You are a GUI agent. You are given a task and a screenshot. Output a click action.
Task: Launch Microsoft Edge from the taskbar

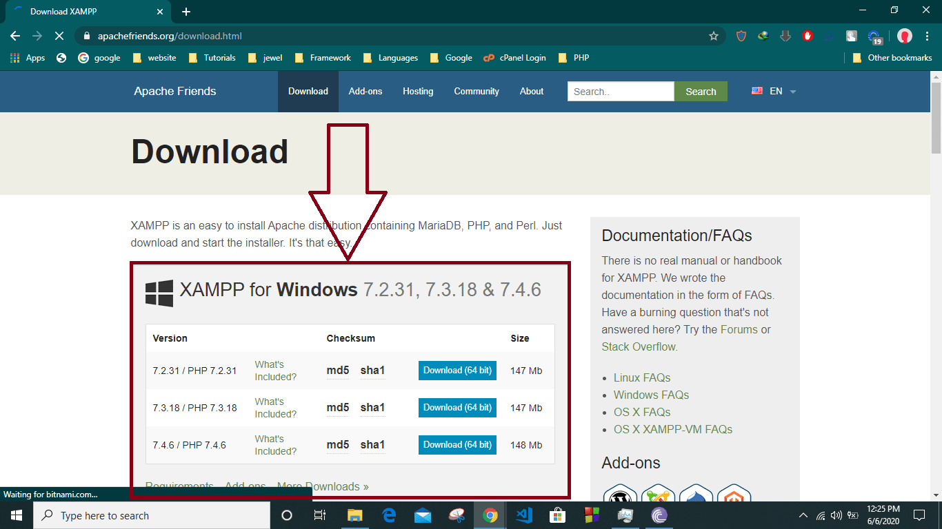390,515
